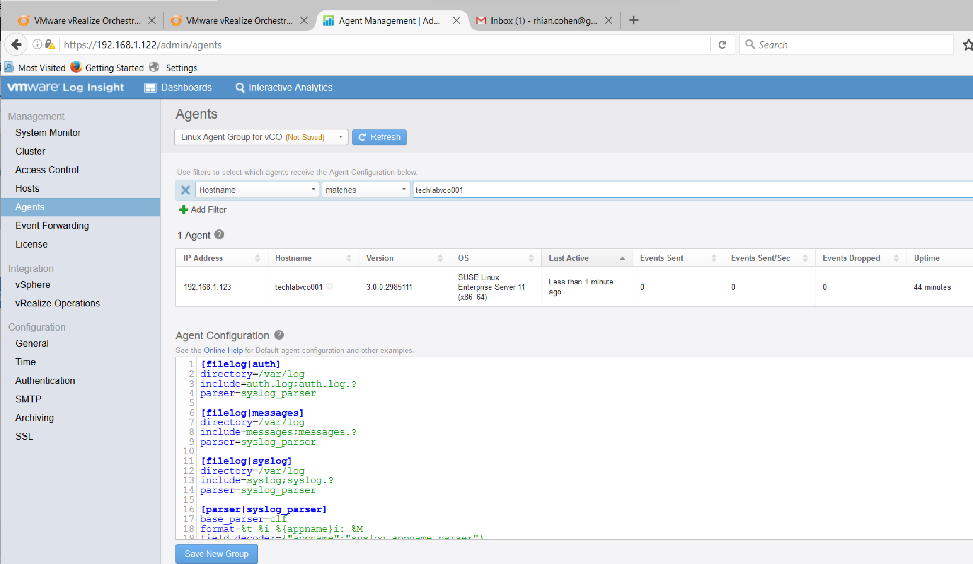Click the insecure connection padlock warning icon
The height and width of the screenshot is (564, 973).
click(50, 44)
